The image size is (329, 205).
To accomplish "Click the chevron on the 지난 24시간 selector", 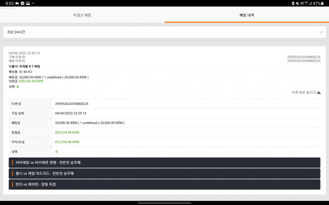I will tap(321, 32).
